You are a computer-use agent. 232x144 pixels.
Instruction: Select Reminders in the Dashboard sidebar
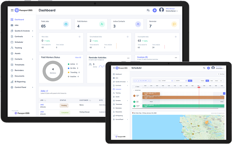click(19, 70)
